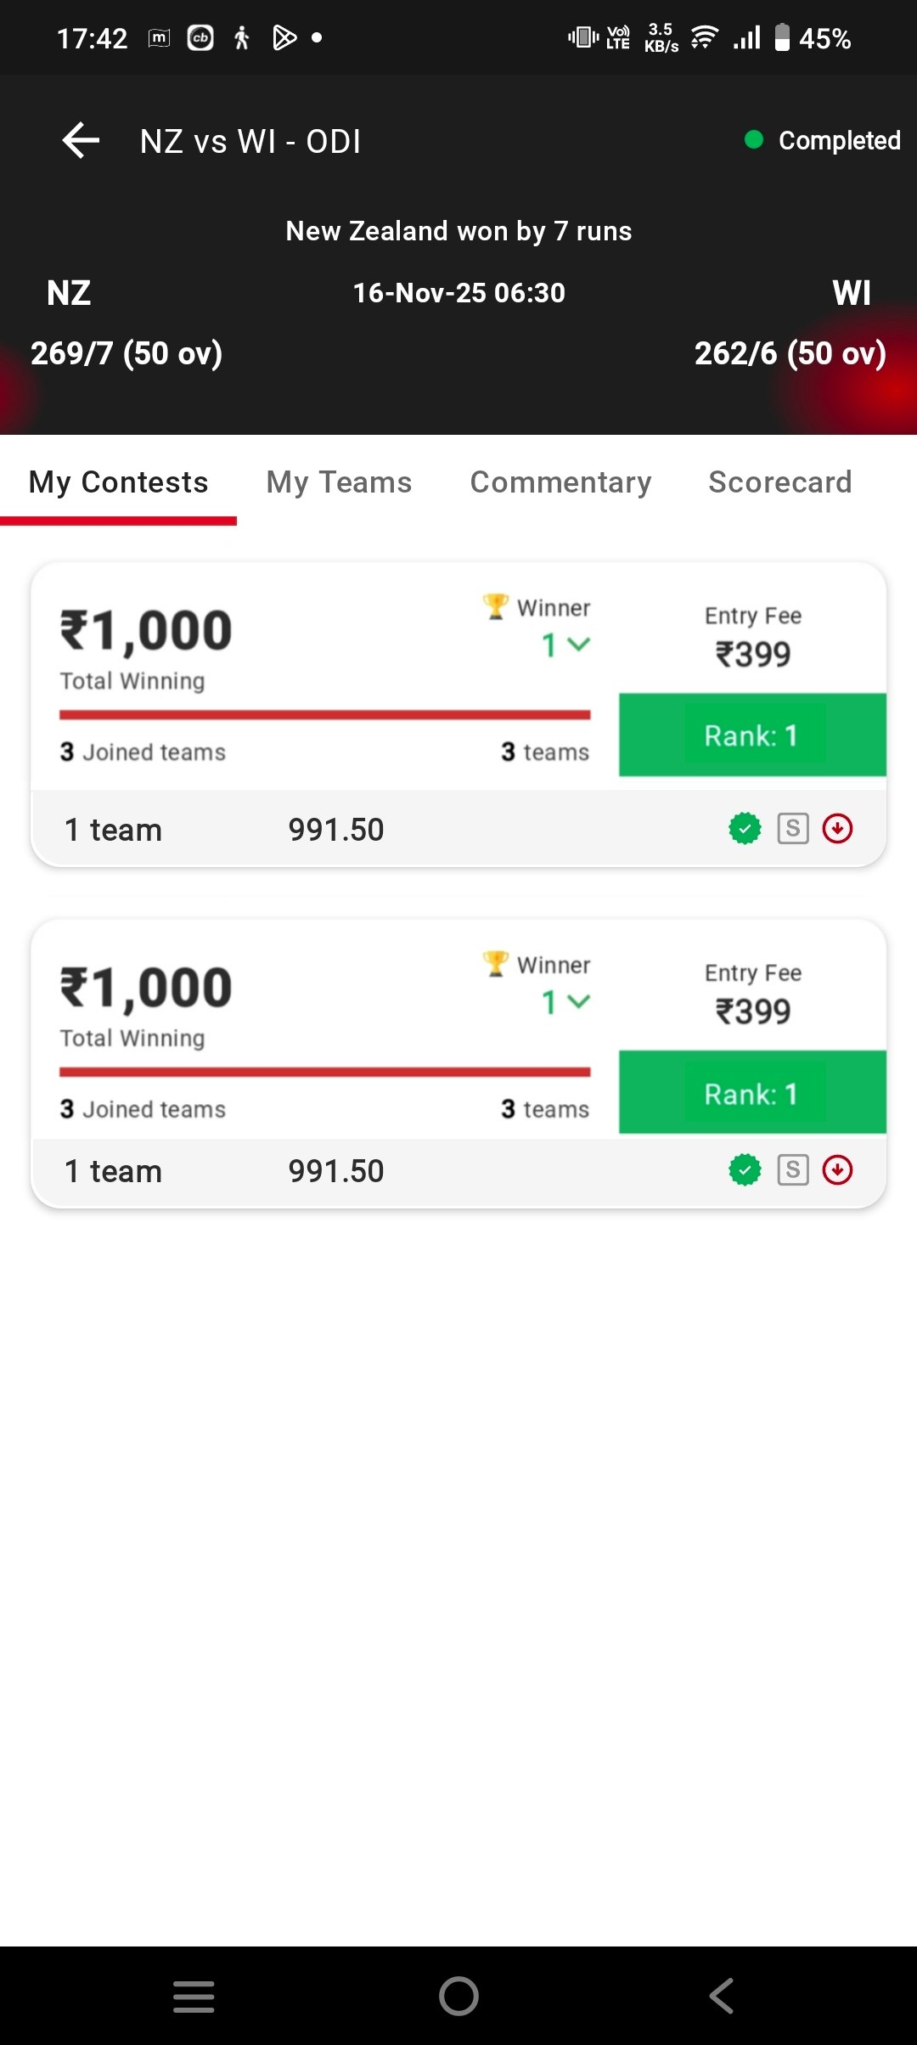917x2045 pixels.
Task: Open Android recent apps menu button
Action: coord(194,1996)
